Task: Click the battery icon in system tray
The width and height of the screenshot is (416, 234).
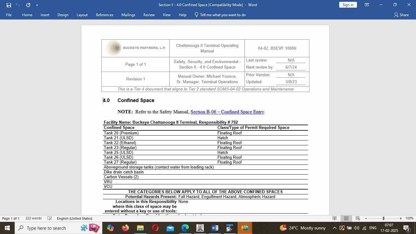Action: [349, 228]
